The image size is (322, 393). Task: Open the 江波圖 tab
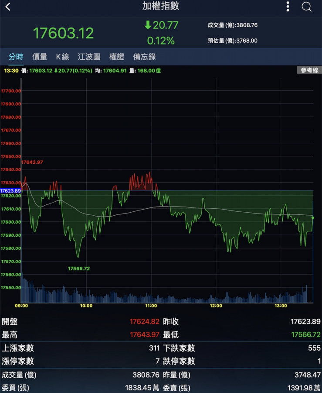tap(89, 57)
